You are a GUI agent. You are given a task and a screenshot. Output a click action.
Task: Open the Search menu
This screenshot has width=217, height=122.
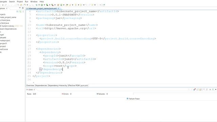point(12,1)
